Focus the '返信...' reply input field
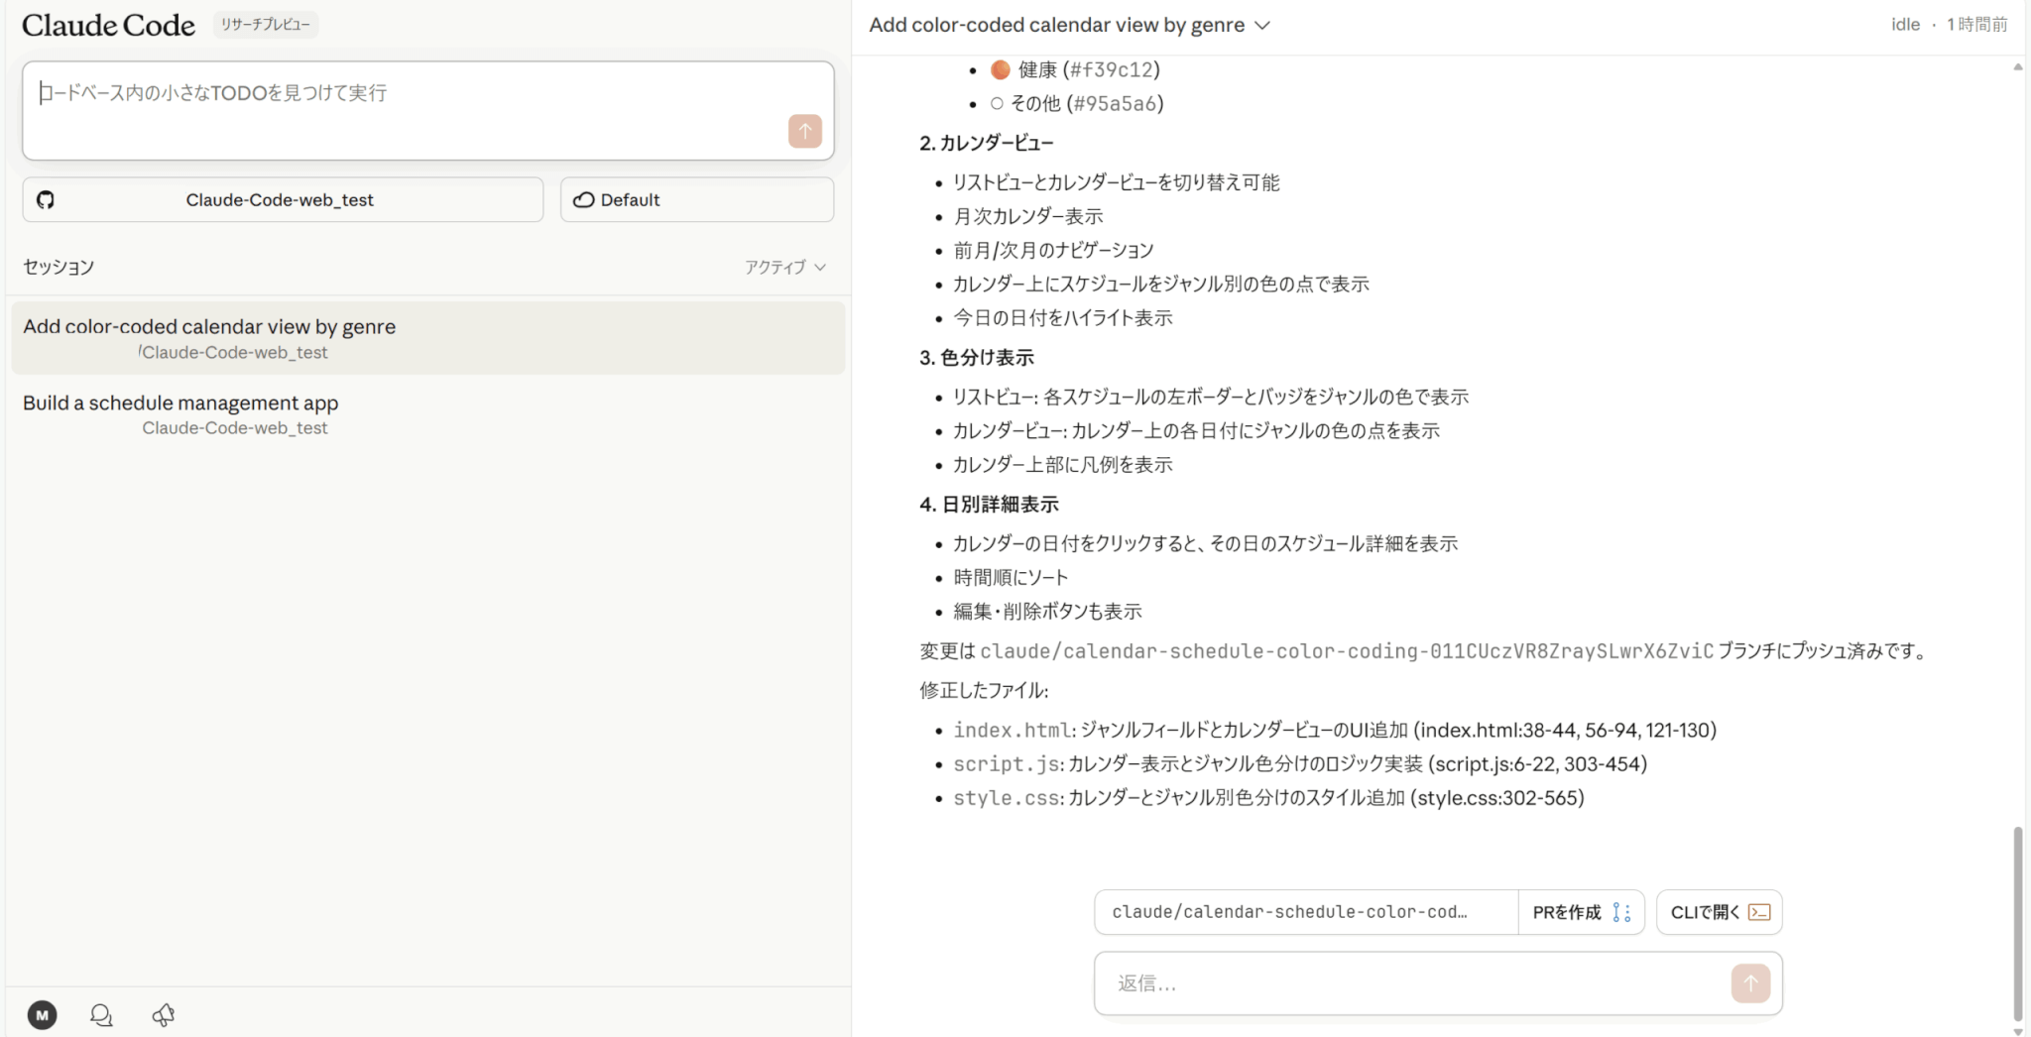The height and width of the screenshot is (1037, 2031). (x=1408, y=982)
